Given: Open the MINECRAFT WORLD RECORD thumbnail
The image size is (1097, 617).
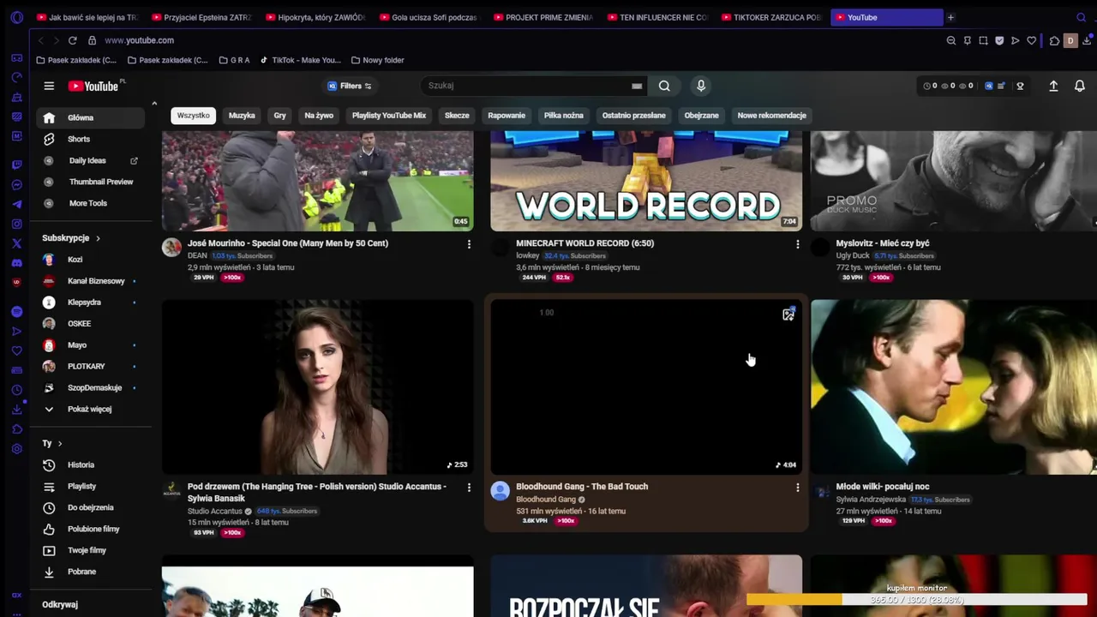Looking at the screenshot, I should coord(646,181).
